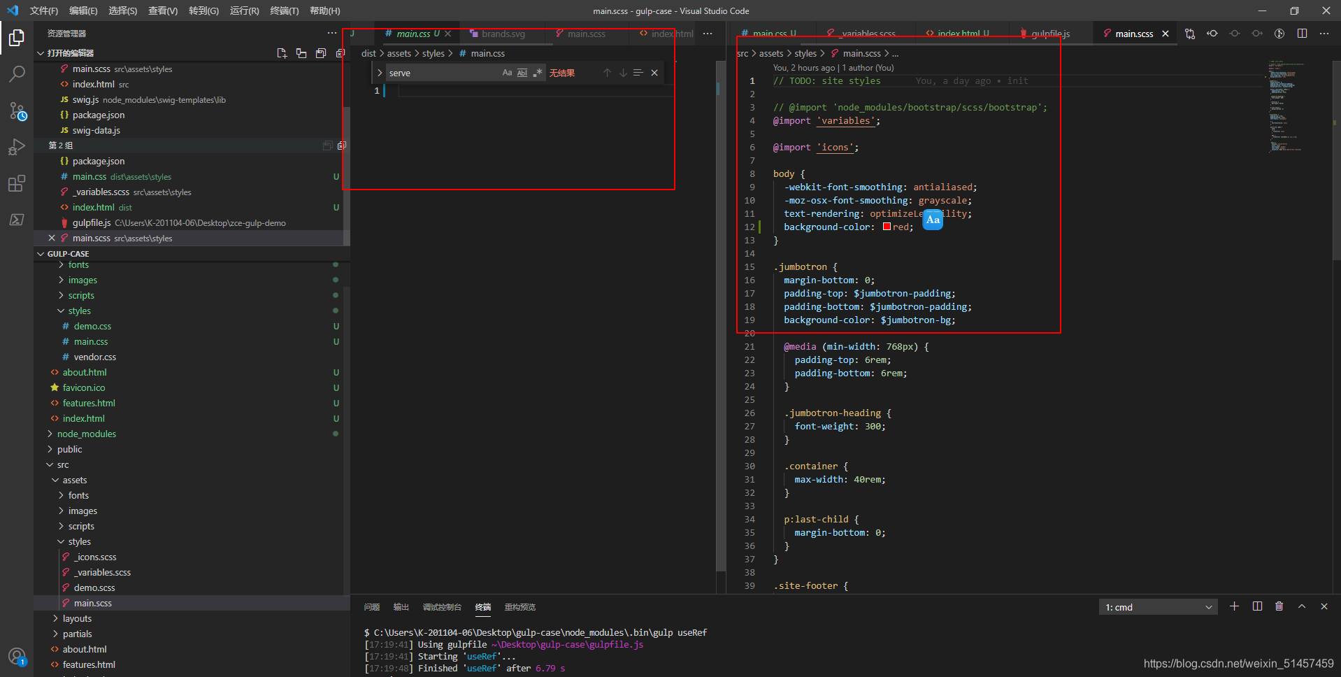Close the bottom panel
The width and height of the screenshot is (1341, 677).
click(1324, 606)
